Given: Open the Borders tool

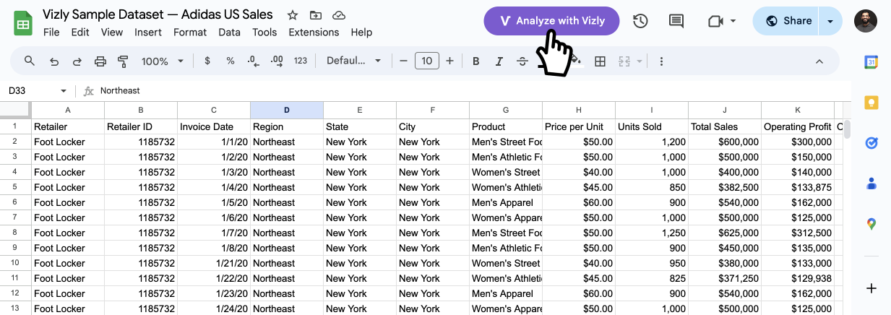Looking at the screenshot, I should [600, 61].
